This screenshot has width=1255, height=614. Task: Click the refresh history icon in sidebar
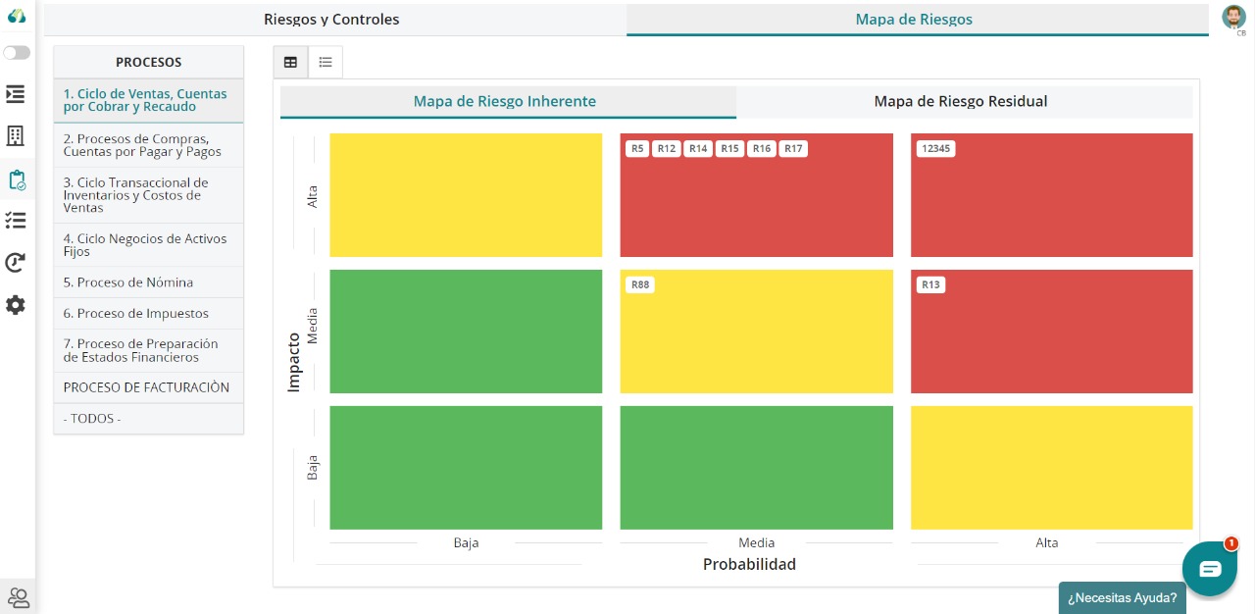pos(16,262)
